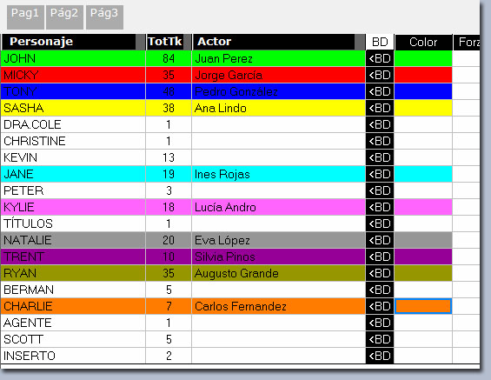Click the <BD button in INSERTO row
Viewport: 491px width, 380px height.
coord(380,356)
